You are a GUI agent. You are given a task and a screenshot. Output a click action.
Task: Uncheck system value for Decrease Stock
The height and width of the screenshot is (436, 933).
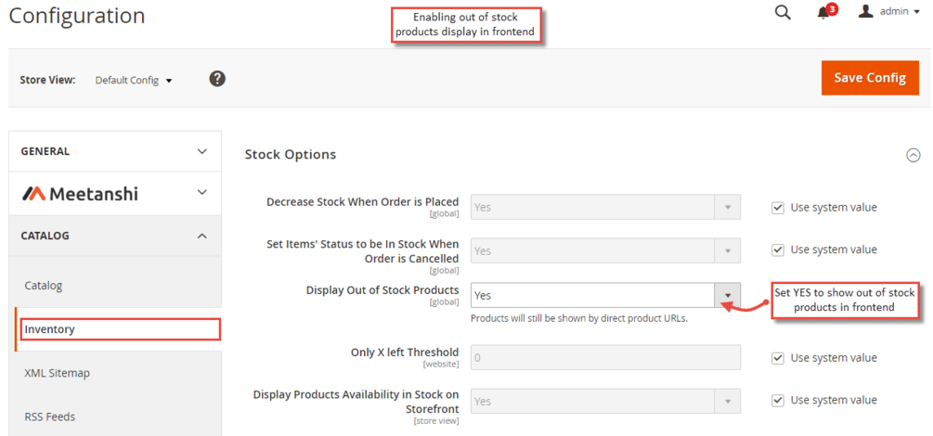[x=777, y=208]
